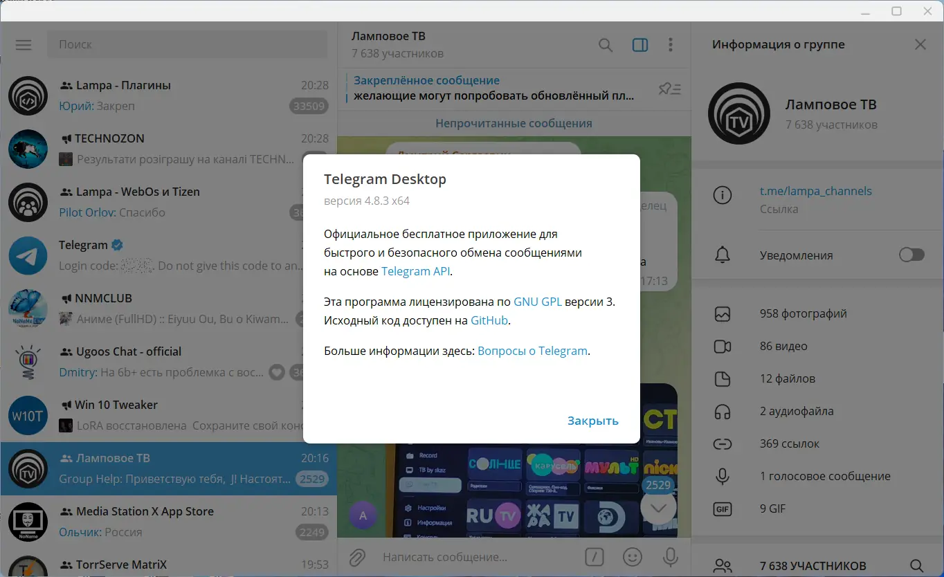Click the Ламповое ТВ group photo

point(739,113)
